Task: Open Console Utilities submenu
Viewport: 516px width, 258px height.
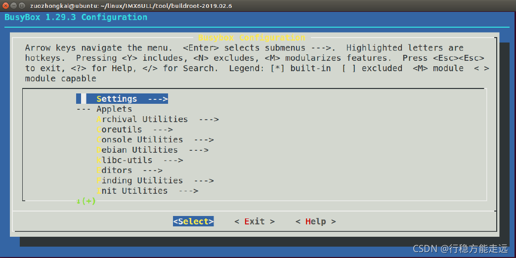Action: pyautogui.click(x=155, y=139)
